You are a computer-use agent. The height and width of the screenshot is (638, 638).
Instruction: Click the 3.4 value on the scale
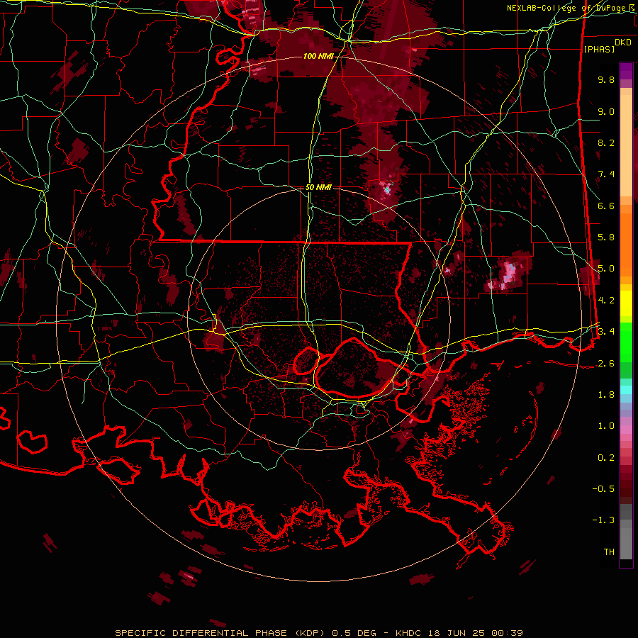tap(606, 331)
